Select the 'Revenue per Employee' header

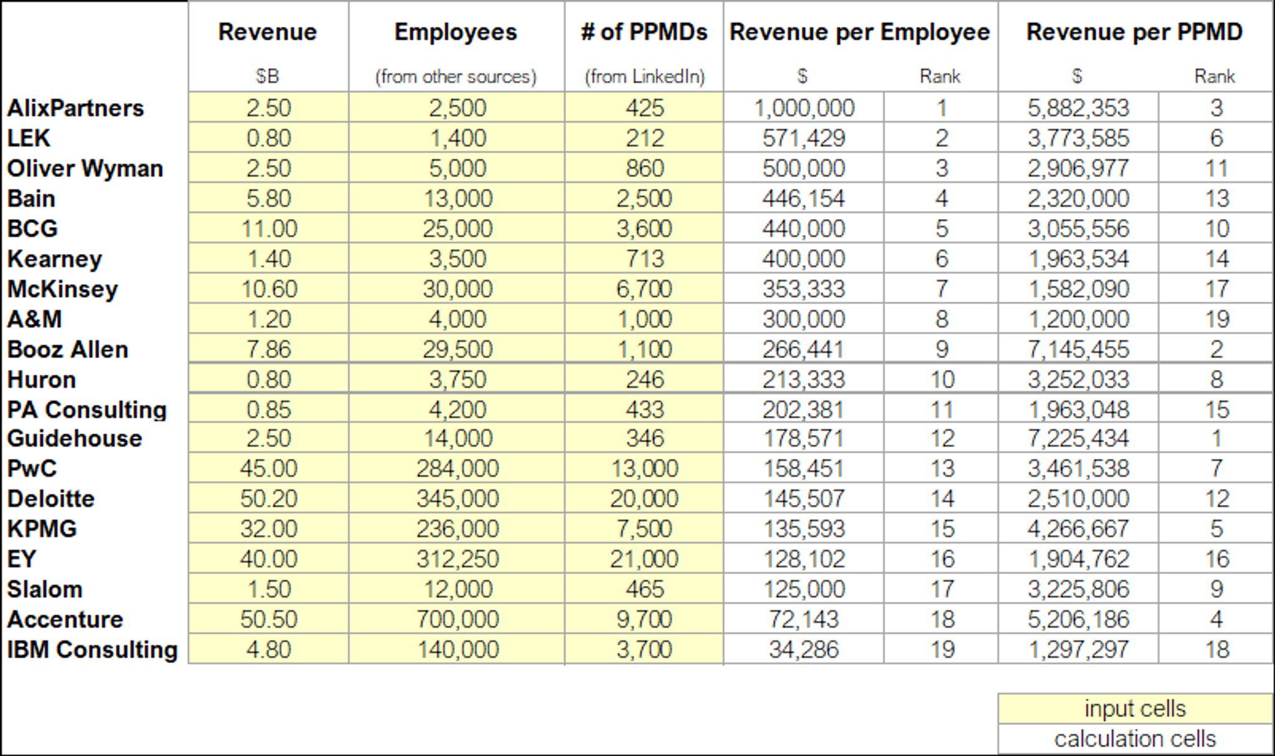860,32
